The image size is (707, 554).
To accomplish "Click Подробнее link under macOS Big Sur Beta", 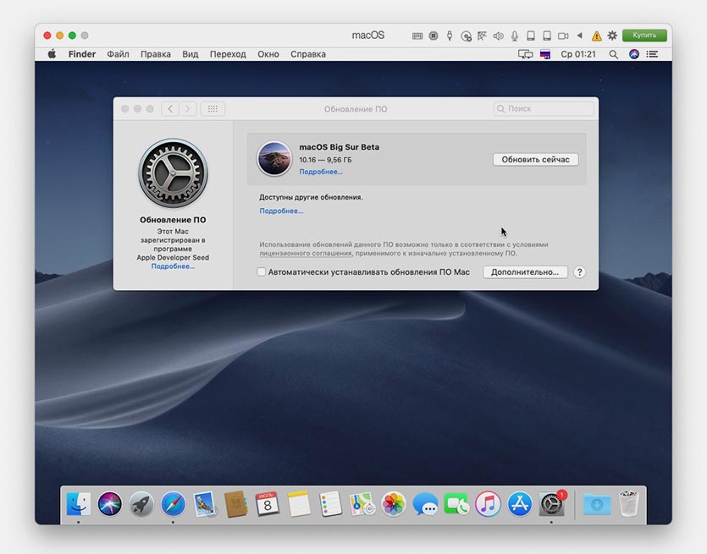I will [x=320, y=172].
